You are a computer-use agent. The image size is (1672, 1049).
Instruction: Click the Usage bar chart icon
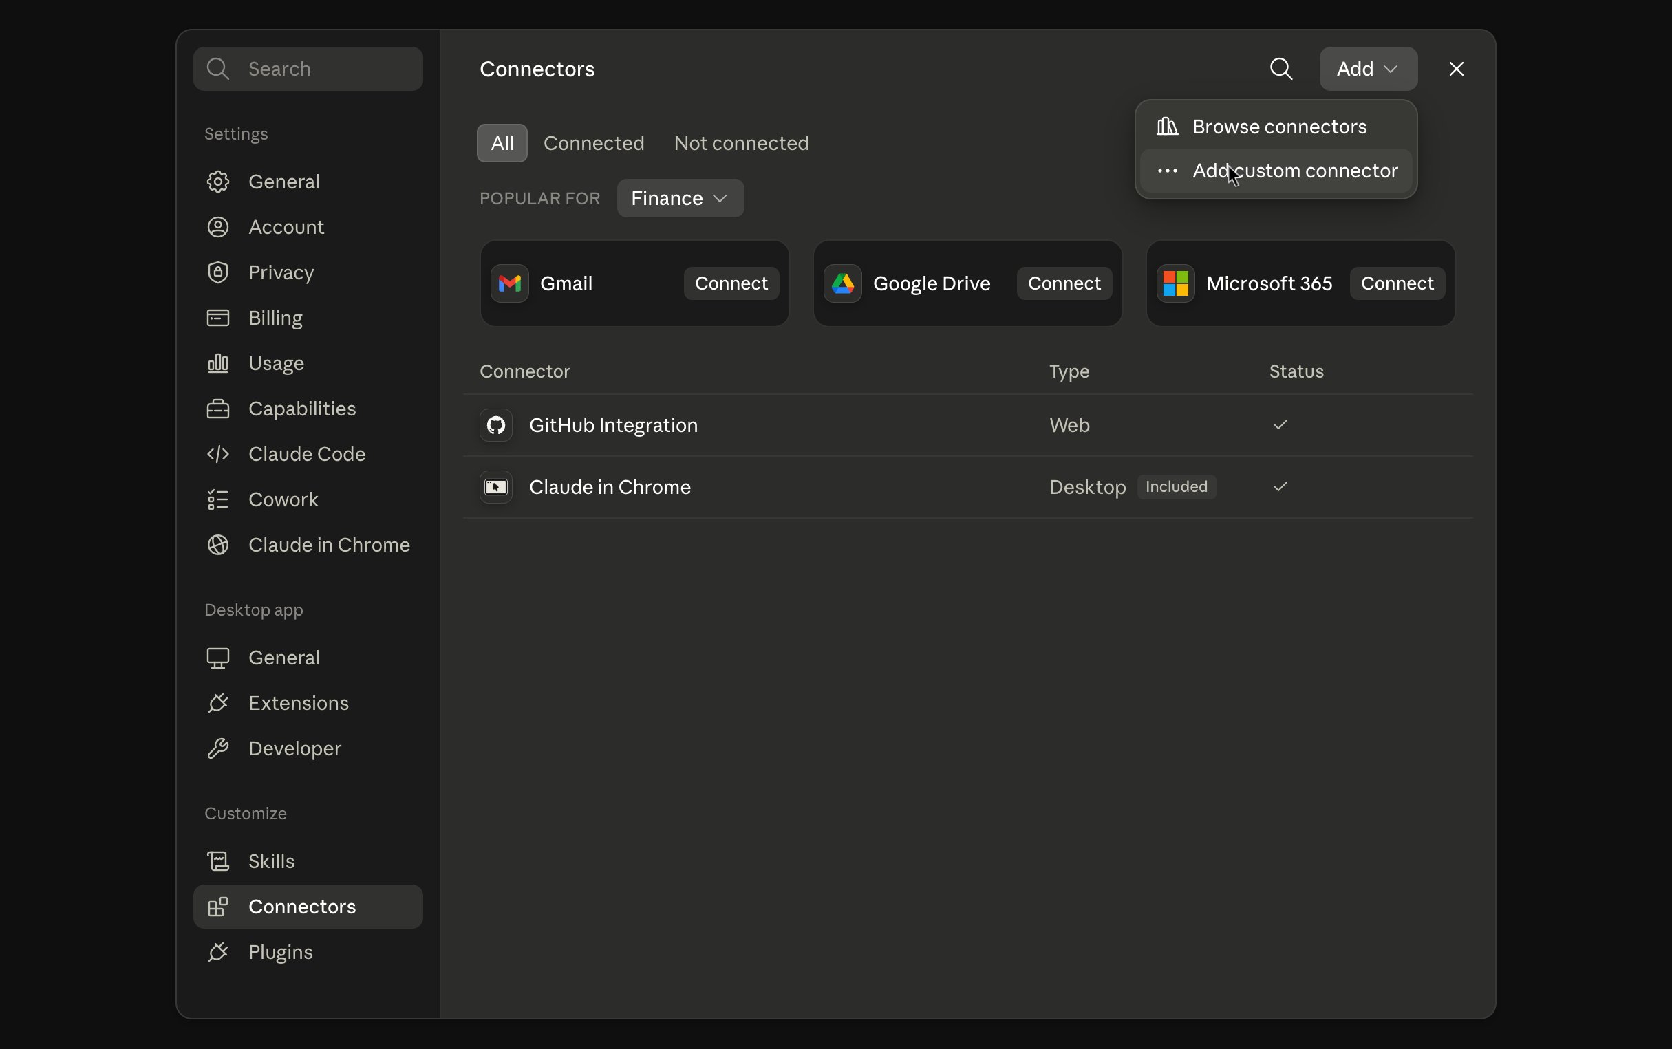218,364
